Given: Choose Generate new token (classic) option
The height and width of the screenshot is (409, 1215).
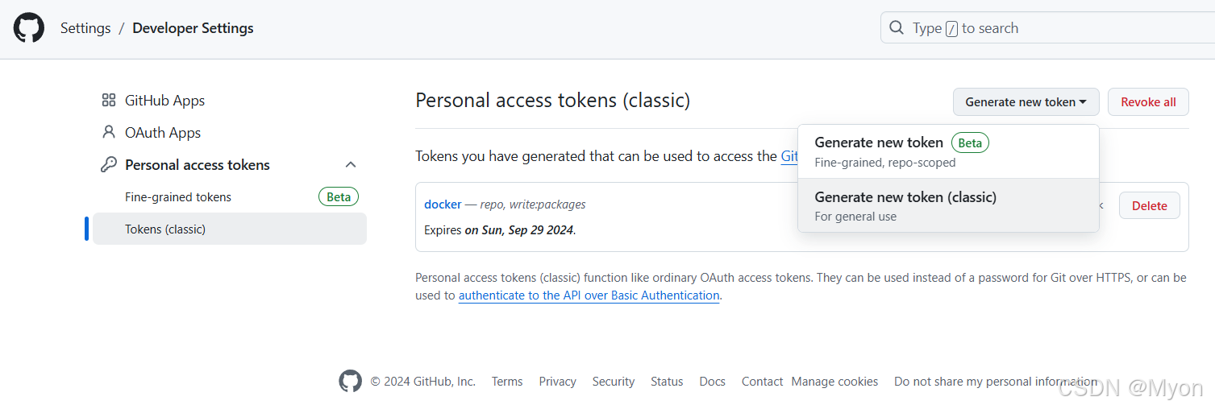Looking at the screenshot, I should tap(948, 205).
